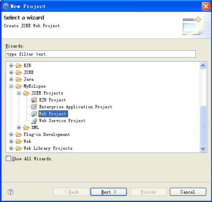Click the help question mark icon
The width and height of the screenshot is (212, 202).
coord(11,192)
